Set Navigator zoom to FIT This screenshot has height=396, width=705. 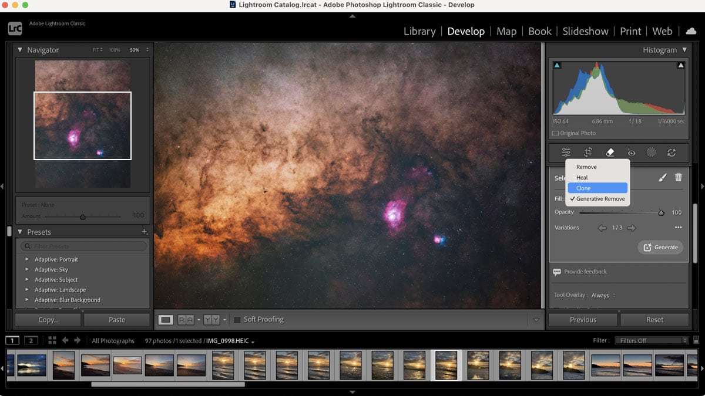(97, 50)
